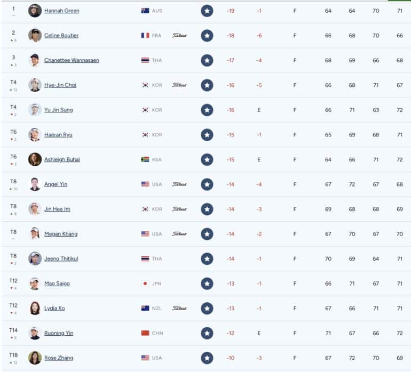
Task: Toggle favorite star for Lydia Ko
Action: [x=207, y=309]
